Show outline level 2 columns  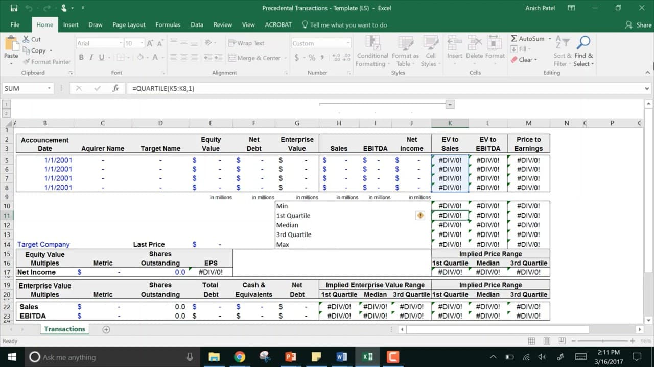pyautogui.click(x=6, y=113)
